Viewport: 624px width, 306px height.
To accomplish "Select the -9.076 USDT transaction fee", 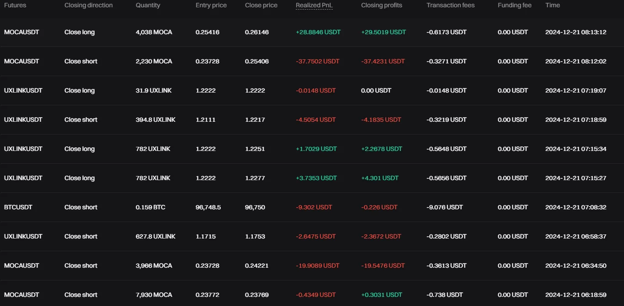I will (x=444, y=207).
